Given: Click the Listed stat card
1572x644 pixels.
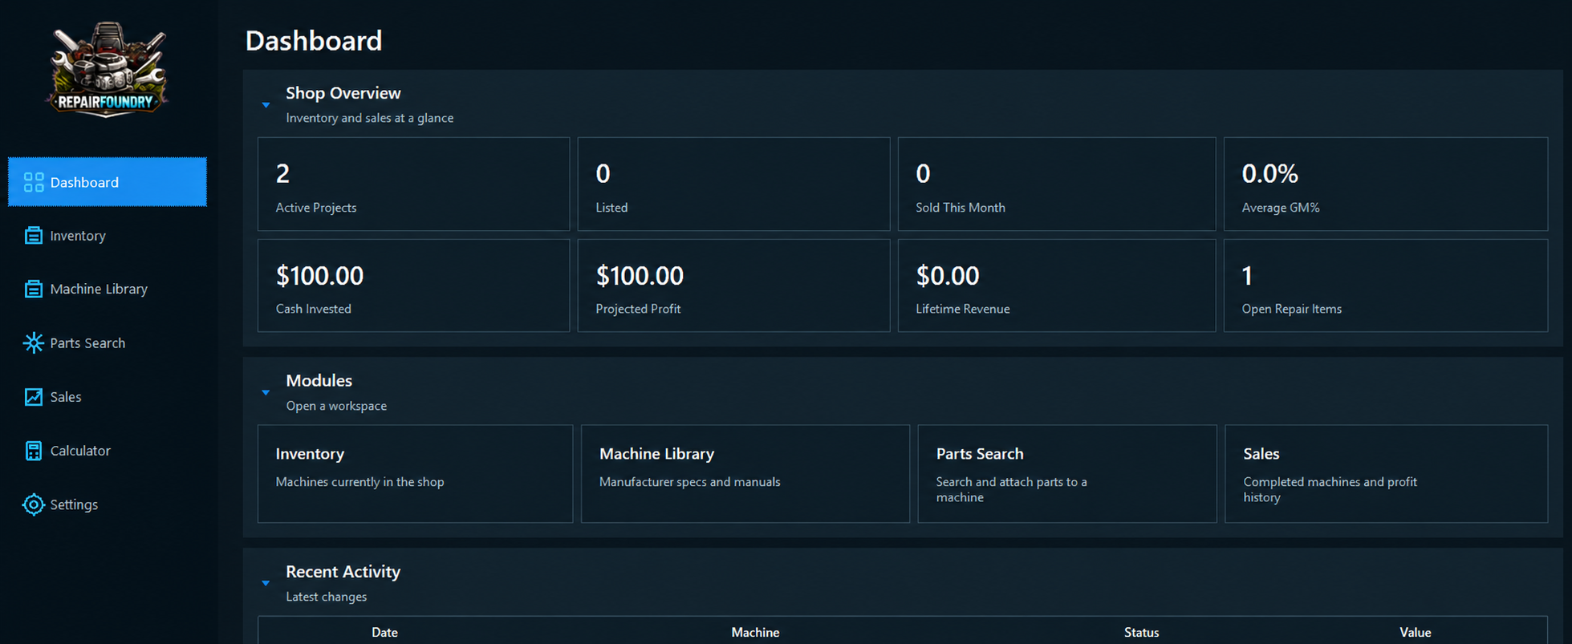Looking at the screenshot, I should [733, 184].
